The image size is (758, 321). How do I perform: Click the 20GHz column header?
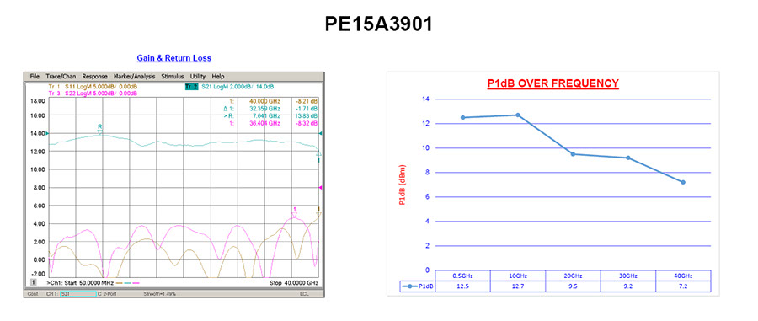pos(573,276)
